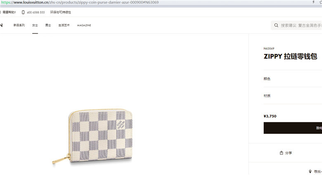The width and height of the screenshot is (322, 175).
Task: Click the store locator pin icon
Action: [x=310, y=171]
